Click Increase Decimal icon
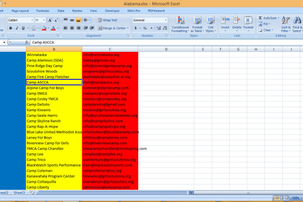Image resolution: width=303 pixels, height=202 pixels. (x=159, y=28)
